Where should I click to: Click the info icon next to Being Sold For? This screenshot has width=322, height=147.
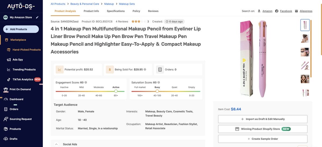click(145, 69)
